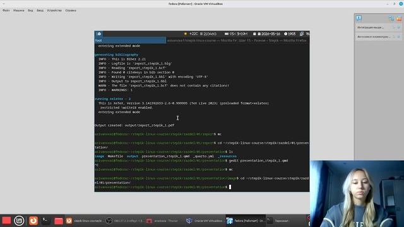The image size is (404, 227).
Task: Open the Файл menu in VirtualBox
Action: 6,11
